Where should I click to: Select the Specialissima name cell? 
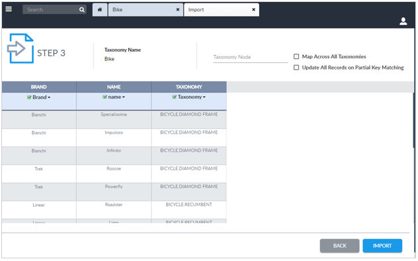click(x=114, y=120)
